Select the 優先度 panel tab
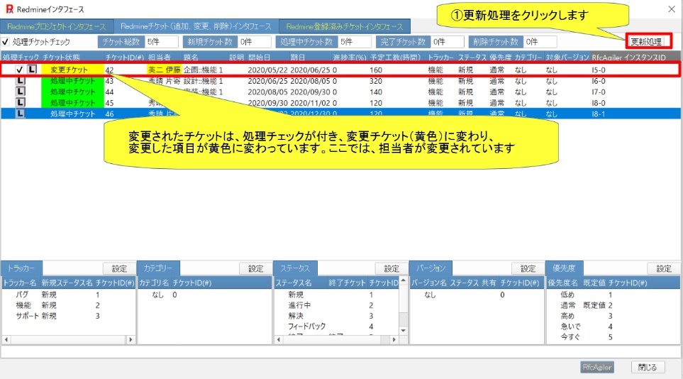This screenshot has height=379, width=683. 564,268
